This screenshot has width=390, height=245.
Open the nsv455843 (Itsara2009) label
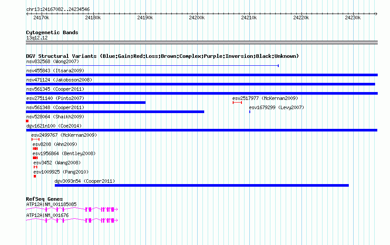(55, 71)
